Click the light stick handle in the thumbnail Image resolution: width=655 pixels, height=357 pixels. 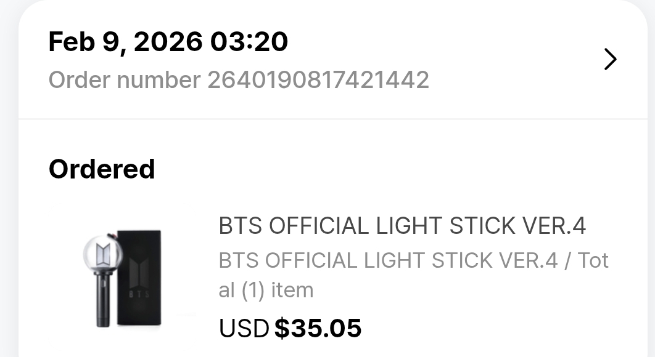tap(103, 303)
